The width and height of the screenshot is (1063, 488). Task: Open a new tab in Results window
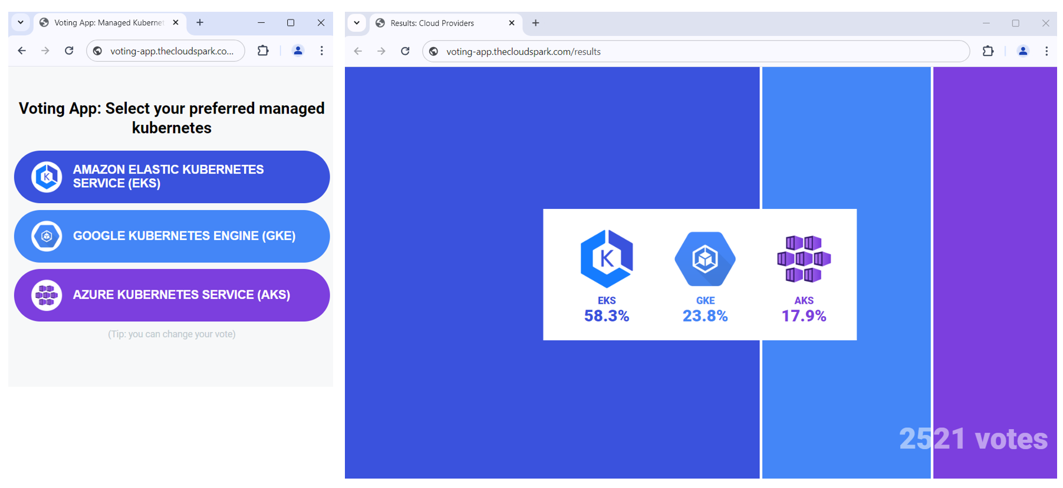click(x=535, y=23)
